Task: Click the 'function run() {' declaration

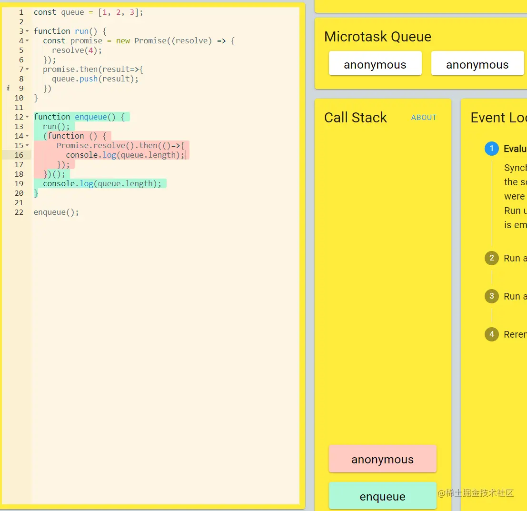Action: pos(70,31)
